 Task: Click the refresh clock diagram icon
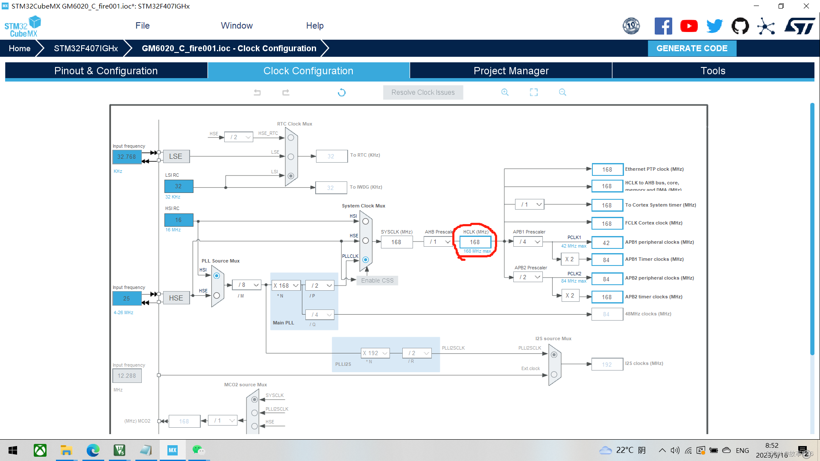click(342, 92)
